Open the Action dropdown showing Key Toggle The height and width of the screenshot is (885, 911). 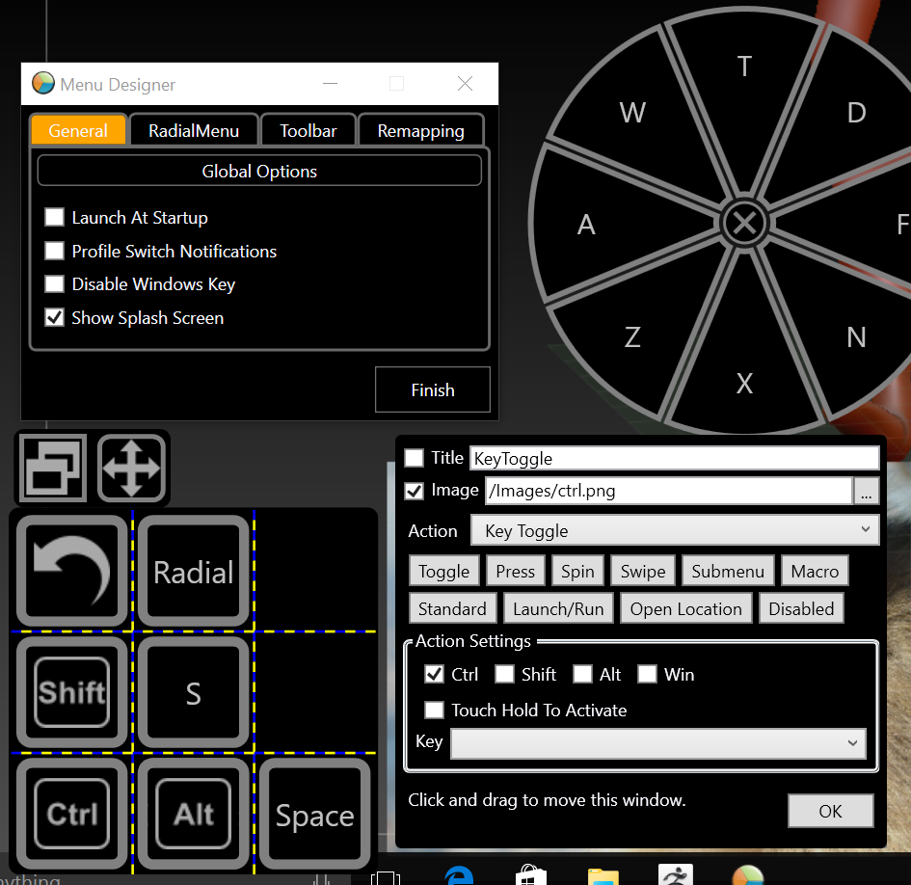coord(674,531)
